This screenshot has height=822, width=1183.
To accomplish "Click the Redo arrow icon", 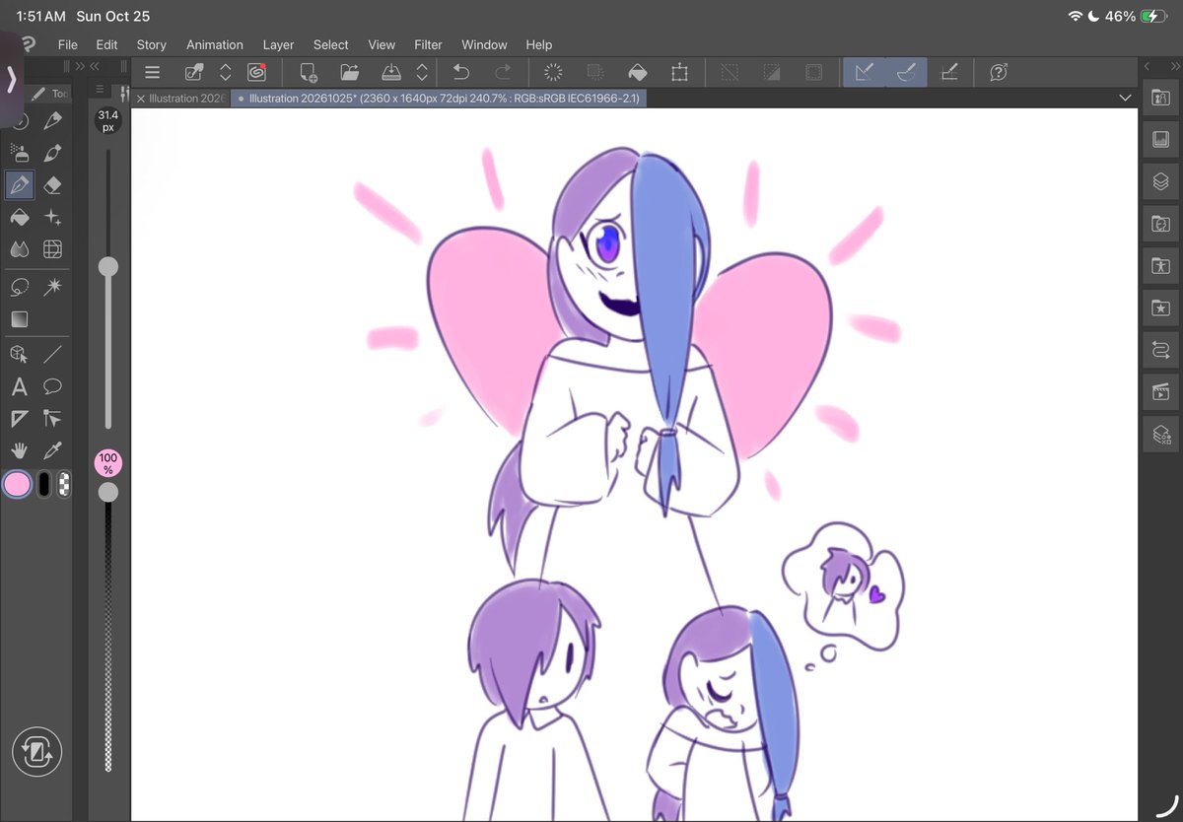I will (502, 72).
